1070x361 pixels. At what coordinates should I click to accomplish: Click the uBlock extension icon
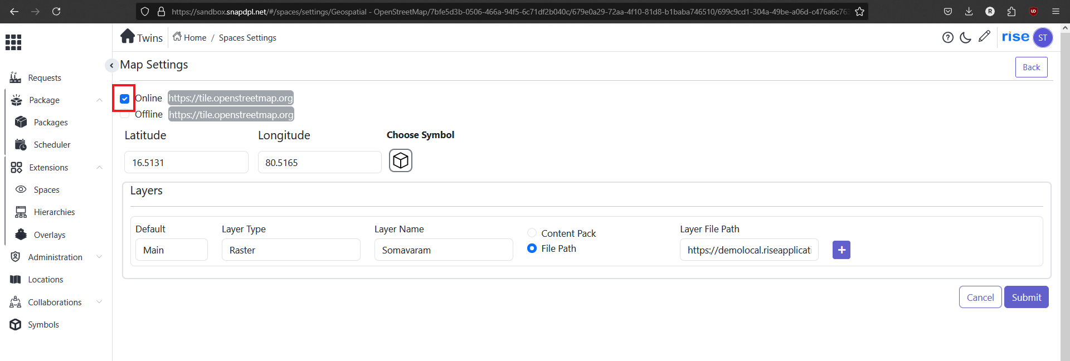(x=1033, y=11)
